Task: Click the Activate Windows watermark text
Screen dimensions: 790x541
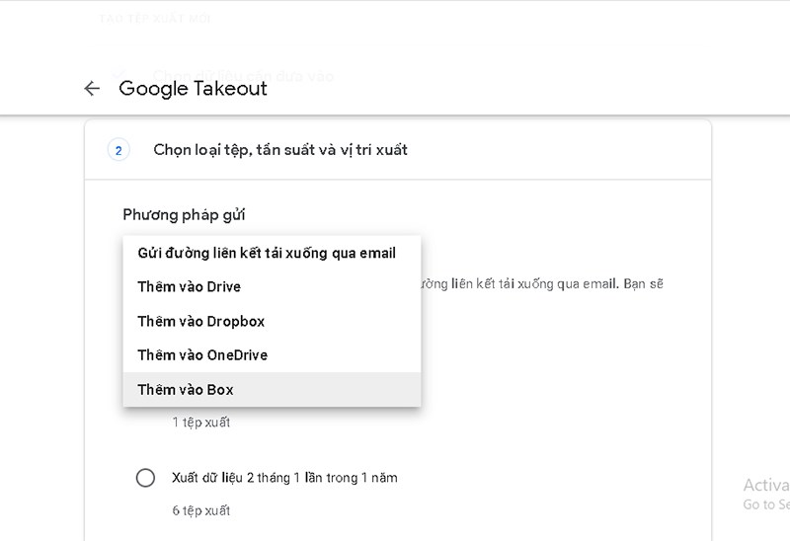Action: (765, 486)
